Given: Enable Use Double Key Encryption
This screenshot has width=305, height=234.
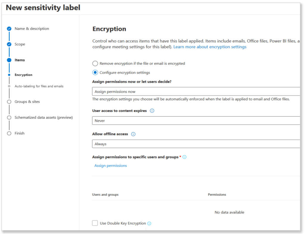Looking at the screenshot, I should (95, 223).
